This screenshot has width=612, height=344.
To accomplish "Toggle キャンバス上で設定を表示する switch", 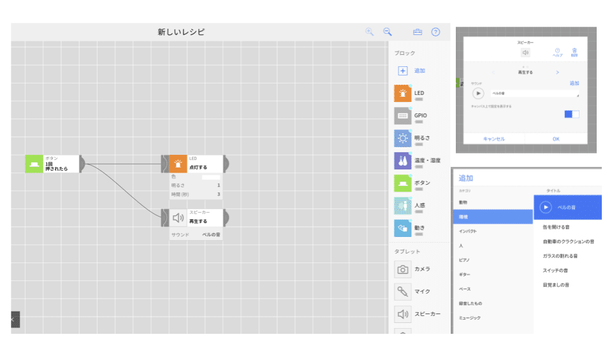I will [x=572, y=114].
